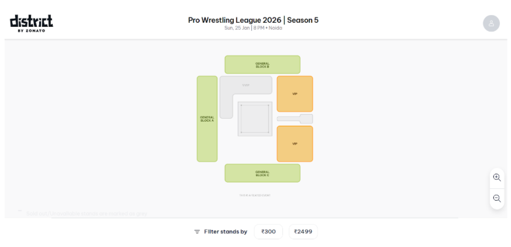
Task: Click the wrestling ring in the map center
Action: point(255,119)
